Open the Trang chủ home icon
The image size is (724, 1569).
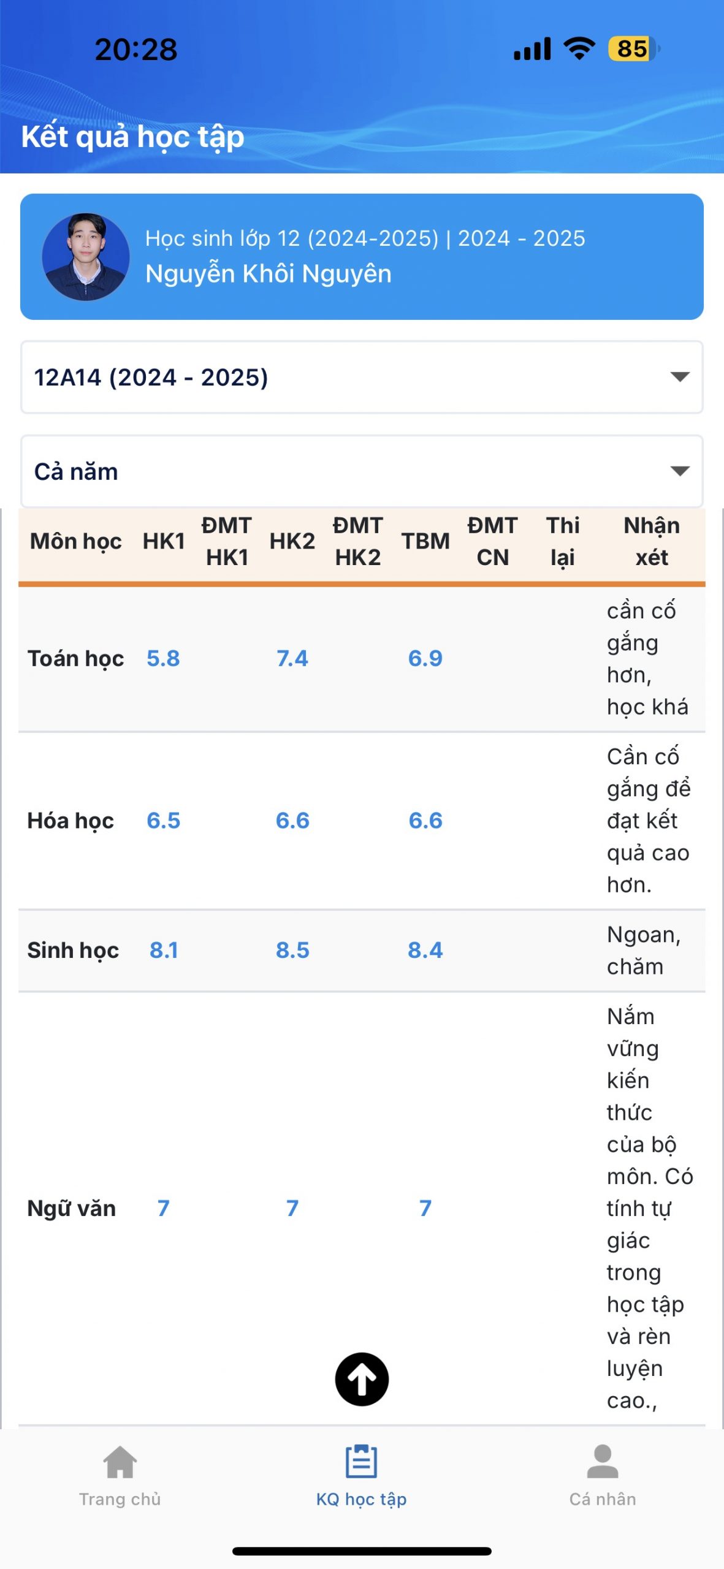120,1462
